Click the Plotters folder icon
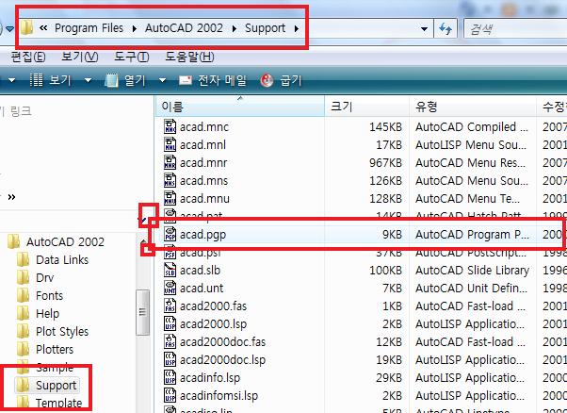Image resolution: width=567 pixels, height=413 pixels. (24, 349)
